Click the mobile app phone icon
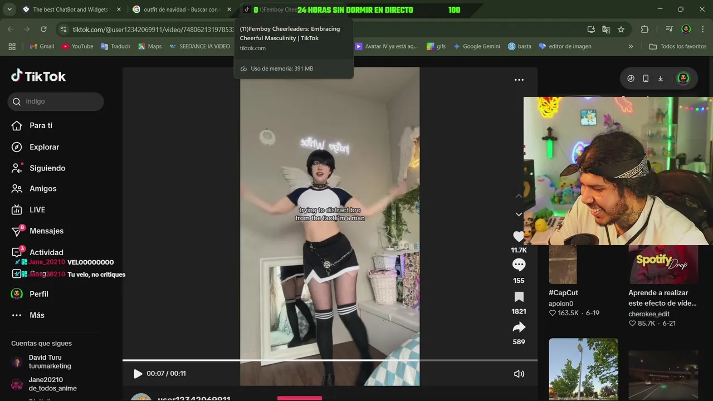Image resolution: width=713 pixels, height=401 pixels. (x=646, y=79)
